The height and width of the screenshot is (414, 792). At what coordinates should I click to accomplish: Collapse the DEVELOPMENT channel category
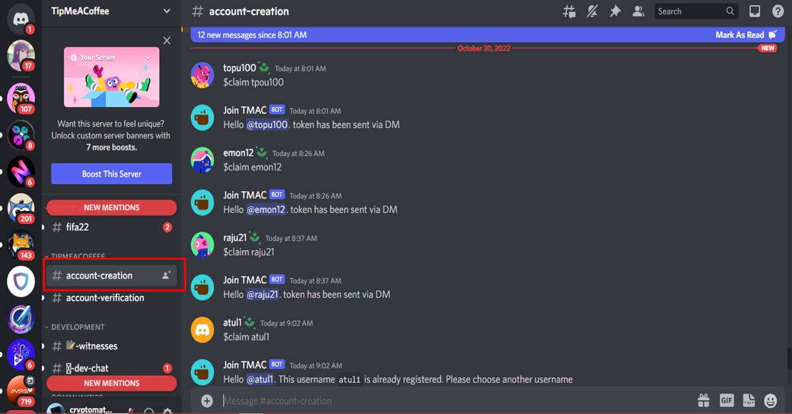point(74,327)
